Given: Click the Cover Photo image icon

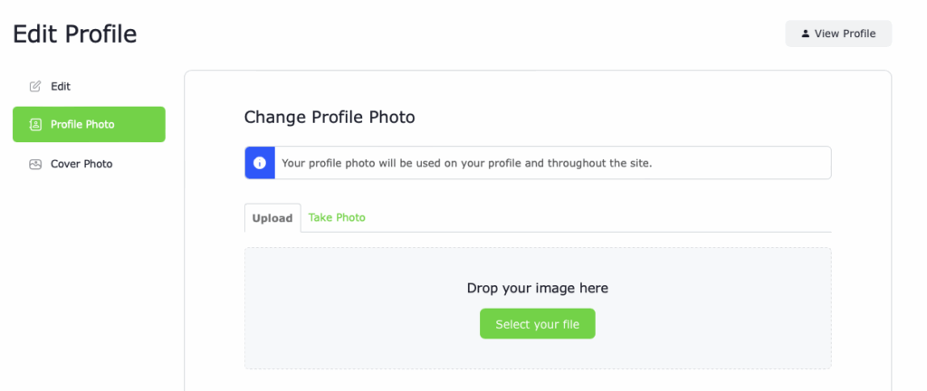Looking at the screenshot, I should (x=35, y=164).
